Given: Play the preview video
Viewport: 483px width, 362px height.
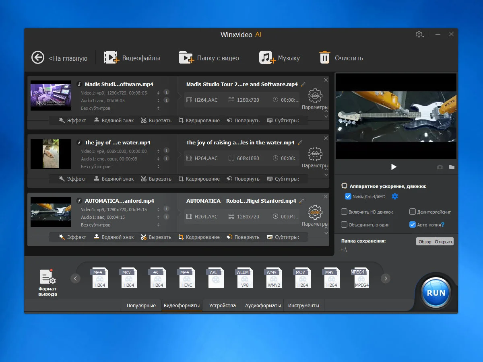Looking at the screenshot, I should (x=394, y=167).
